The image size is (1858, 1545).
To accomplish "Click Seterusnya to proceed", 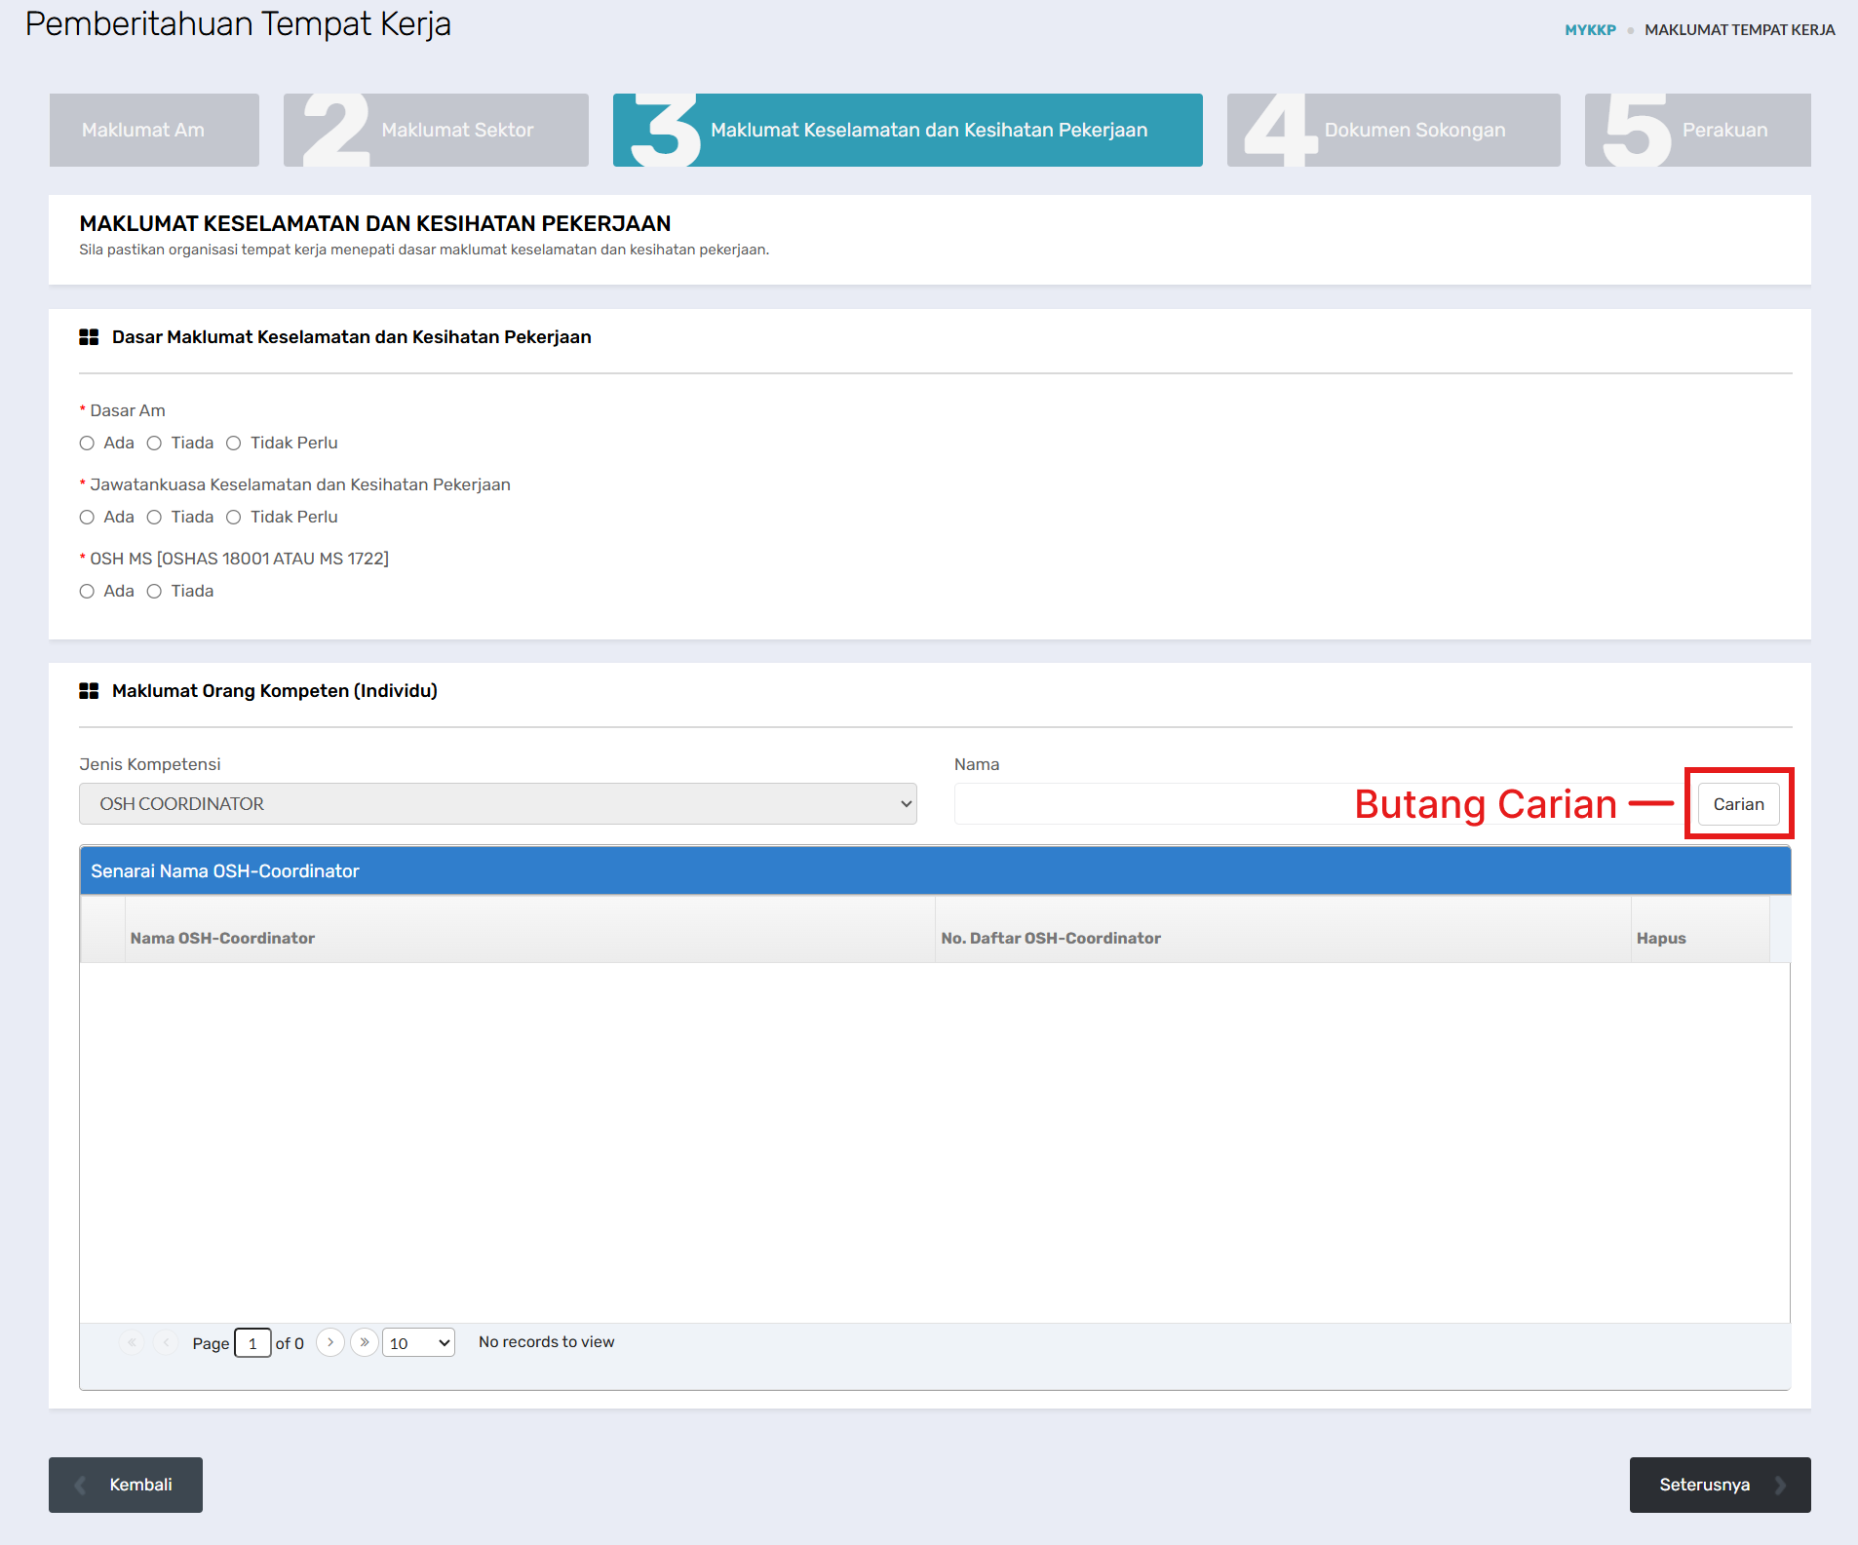I will [1720, 1485].
